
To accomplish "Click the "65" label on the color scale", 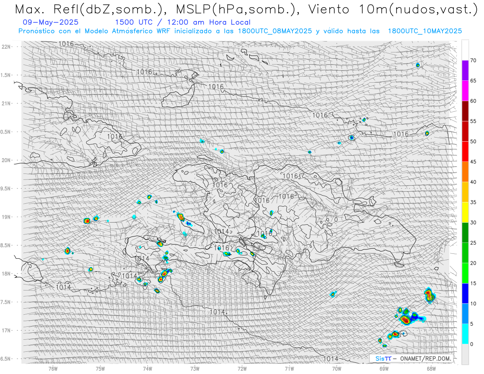I will pyautogui.click(x=473, y=81).
